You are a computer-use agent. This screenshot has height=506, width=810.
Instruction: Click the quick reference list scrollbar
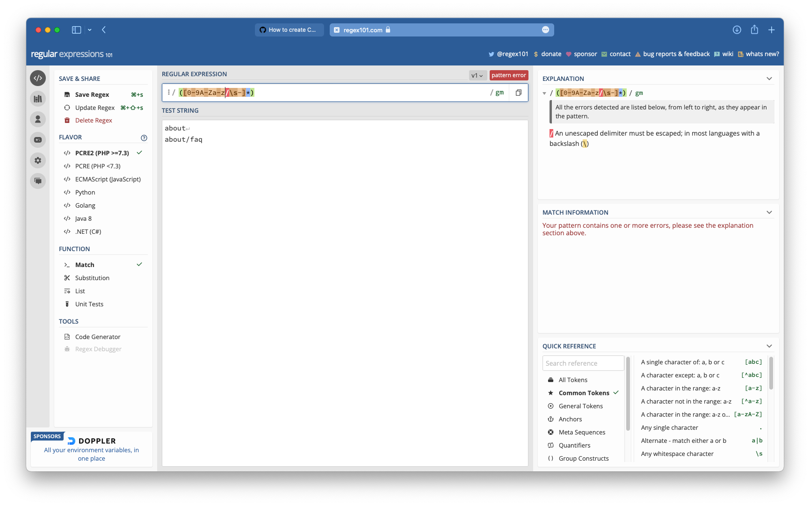click(x=771, y=373)
